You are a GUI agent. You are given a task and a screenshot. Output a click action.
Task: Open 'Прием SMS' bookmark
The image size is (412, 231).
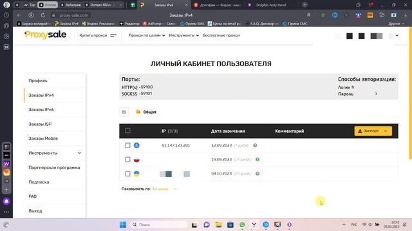click(192, 24)
